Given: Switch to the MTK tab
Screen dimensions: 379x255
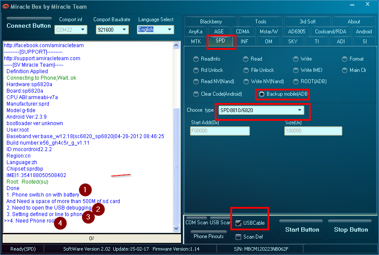Looking at the screenshot, I should [196, 42].
